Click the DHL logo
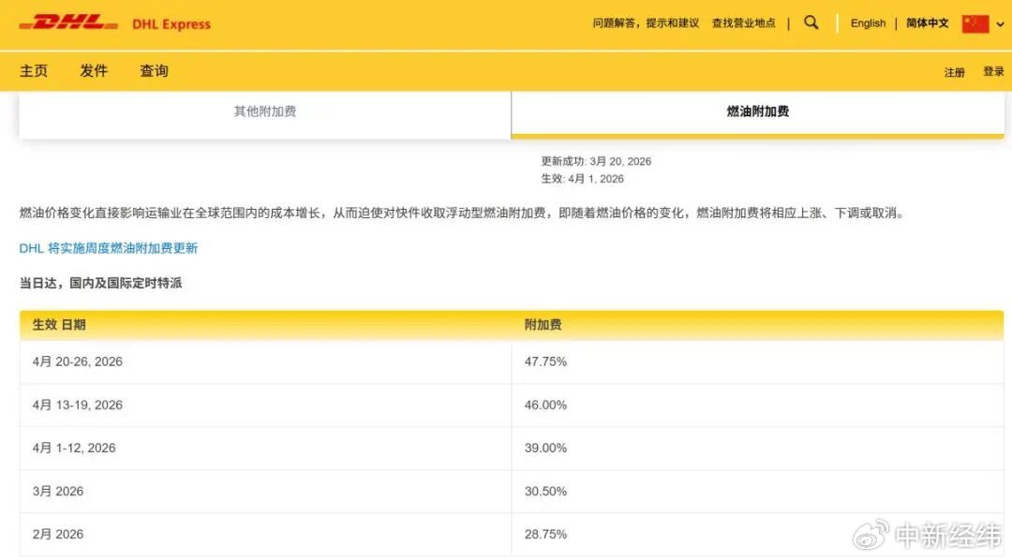Image resolution: width=1012 pixels, height=560 pixels. click(68, 23)
